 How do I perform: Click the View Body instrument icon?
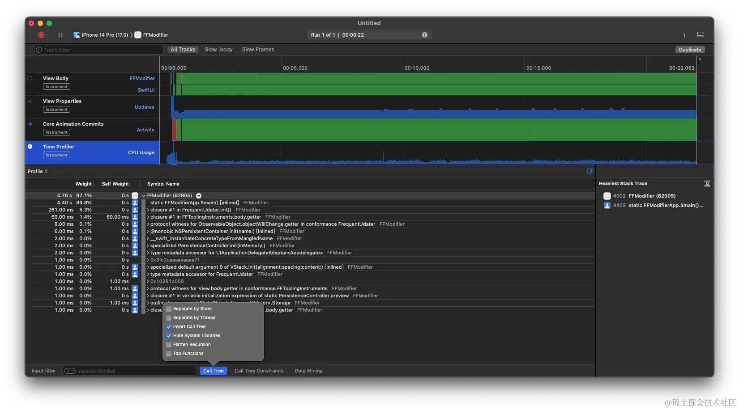30,78
